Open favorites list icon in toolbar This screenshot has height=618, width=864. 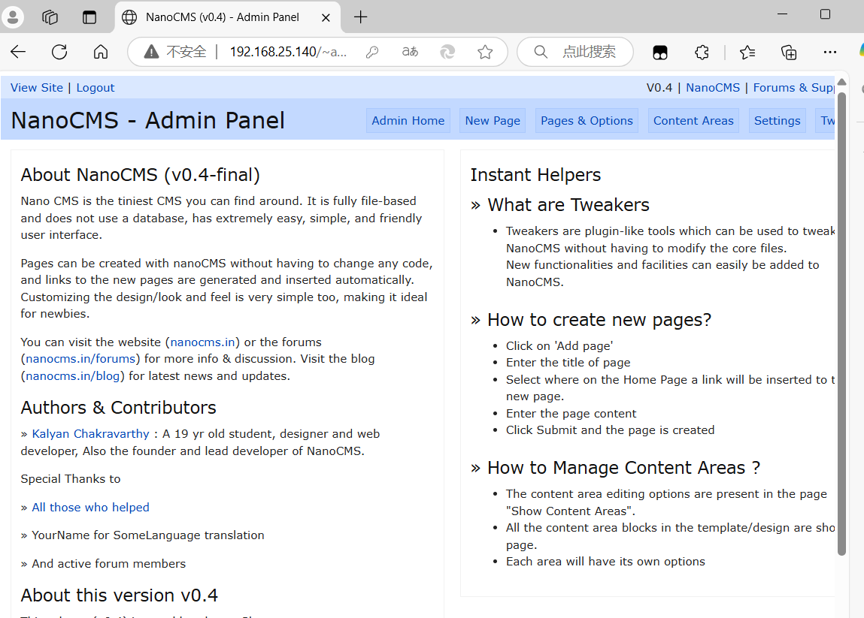click(x=747, y=53)
